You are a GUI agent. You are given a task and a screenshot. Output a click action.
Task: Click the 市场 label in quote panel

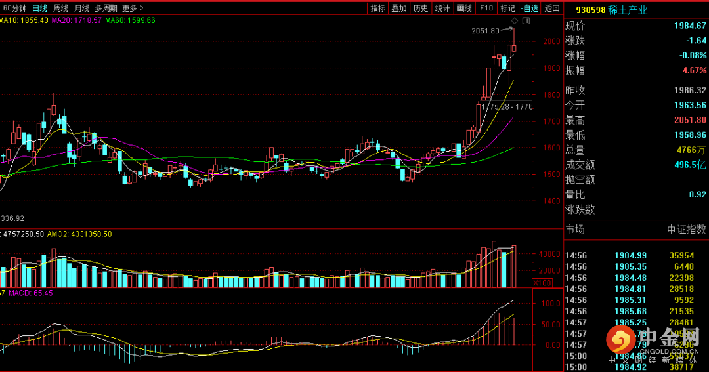pos(574,230)
